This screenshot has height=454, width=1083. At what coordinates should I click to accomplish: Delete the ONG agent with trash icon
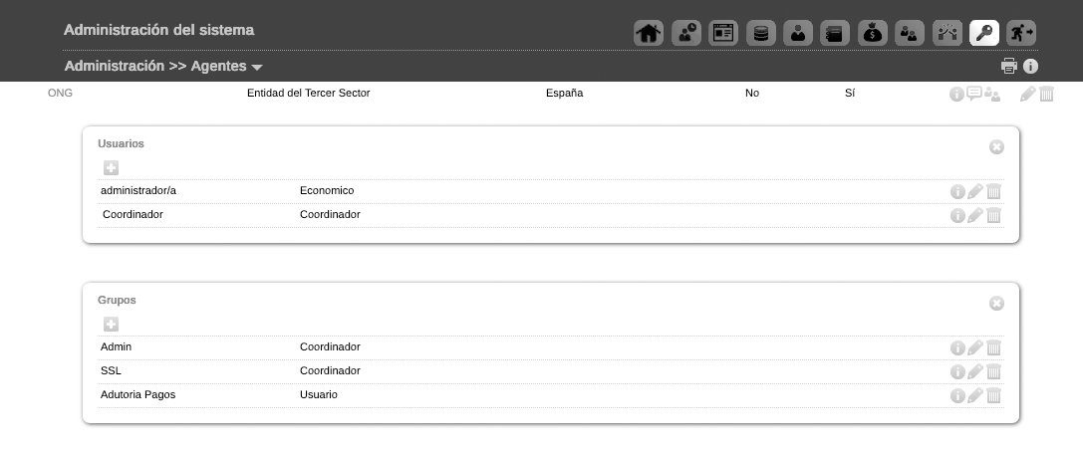pyautogui.click(x=1047, y=95)
